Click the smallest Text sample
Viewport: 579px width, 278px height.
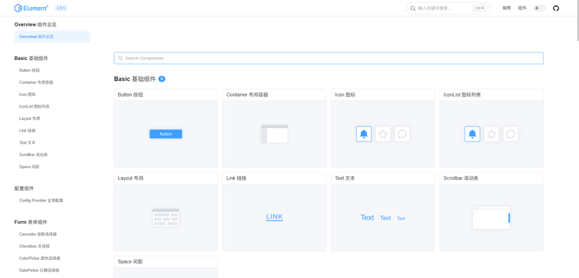pyautogui.click(x=401, y=218)
